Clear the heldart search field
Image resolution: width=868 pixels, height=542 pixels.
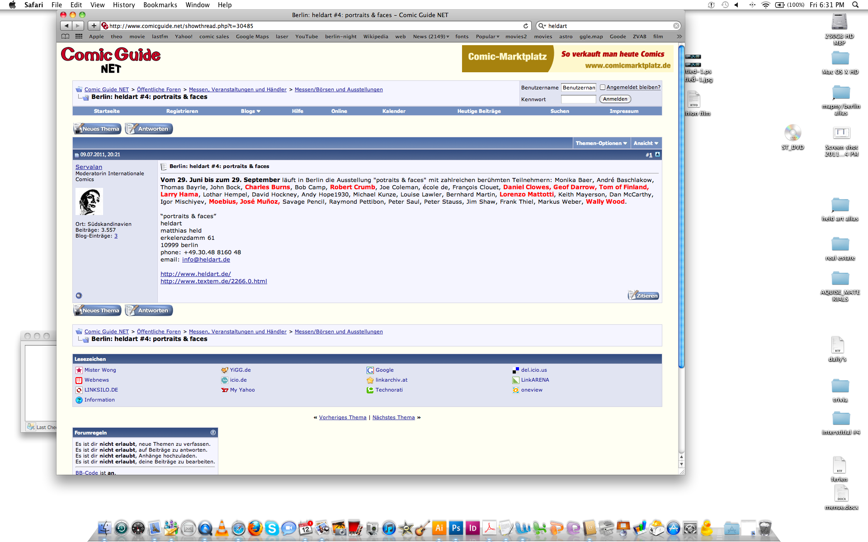pyautogui.click(x=676, y=26)
